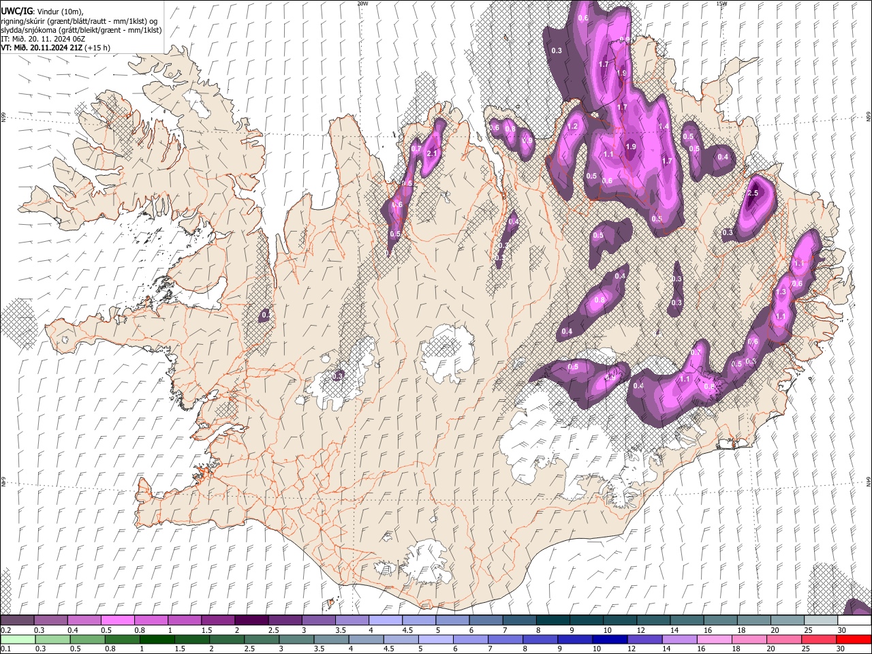Click the 0.3 swatch on lower green scale
The height and width of the screenshot is (654, 872).
click(x=52, y=639)
